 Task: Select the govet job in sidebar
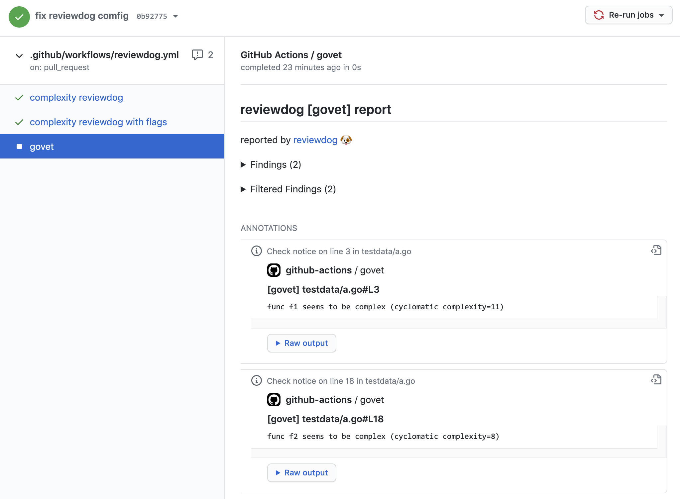[x=42, y=147]
